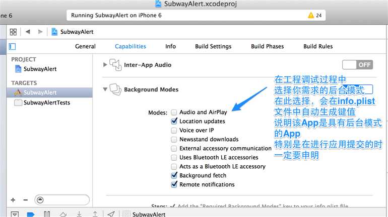
Task: Open the Build Settings tab
Action: coord(213,46)
